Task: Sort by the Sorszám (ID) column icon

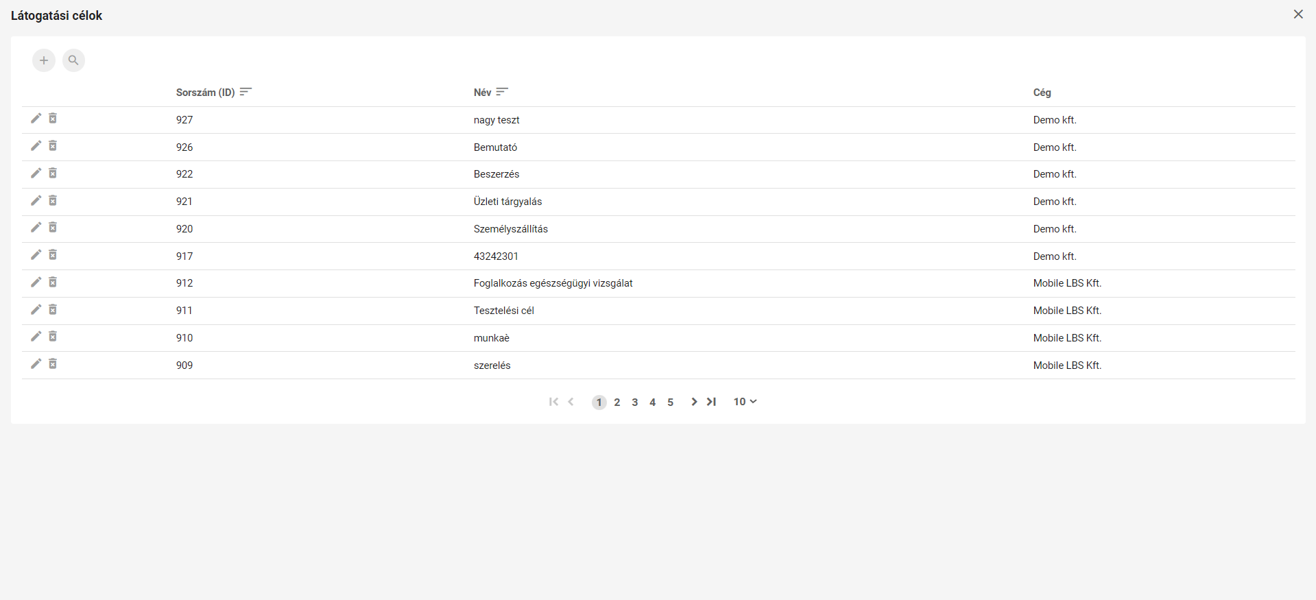Action: tap(246, 92)
